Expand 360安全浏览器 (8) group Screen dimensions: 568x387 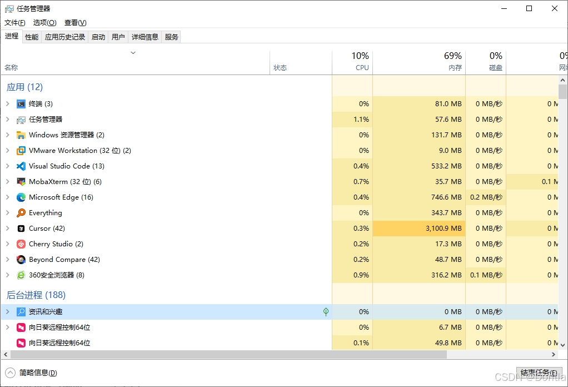click(x=8, y=275)
